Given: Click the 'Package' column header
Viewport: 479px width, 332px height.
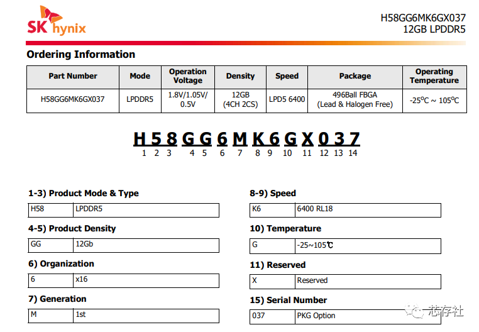Looking at the screenshot, I should tap(355, 76).
